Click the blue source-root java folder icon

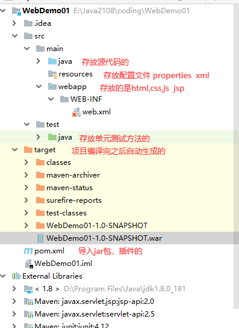coord(52,61)
